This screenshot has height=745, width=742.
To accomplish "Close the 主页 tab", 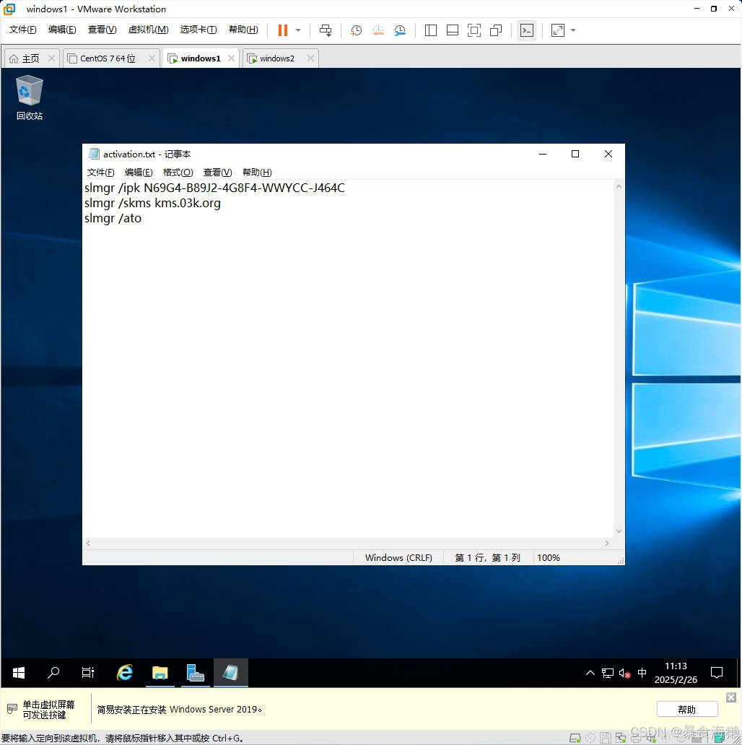I will tap(52, 58).
